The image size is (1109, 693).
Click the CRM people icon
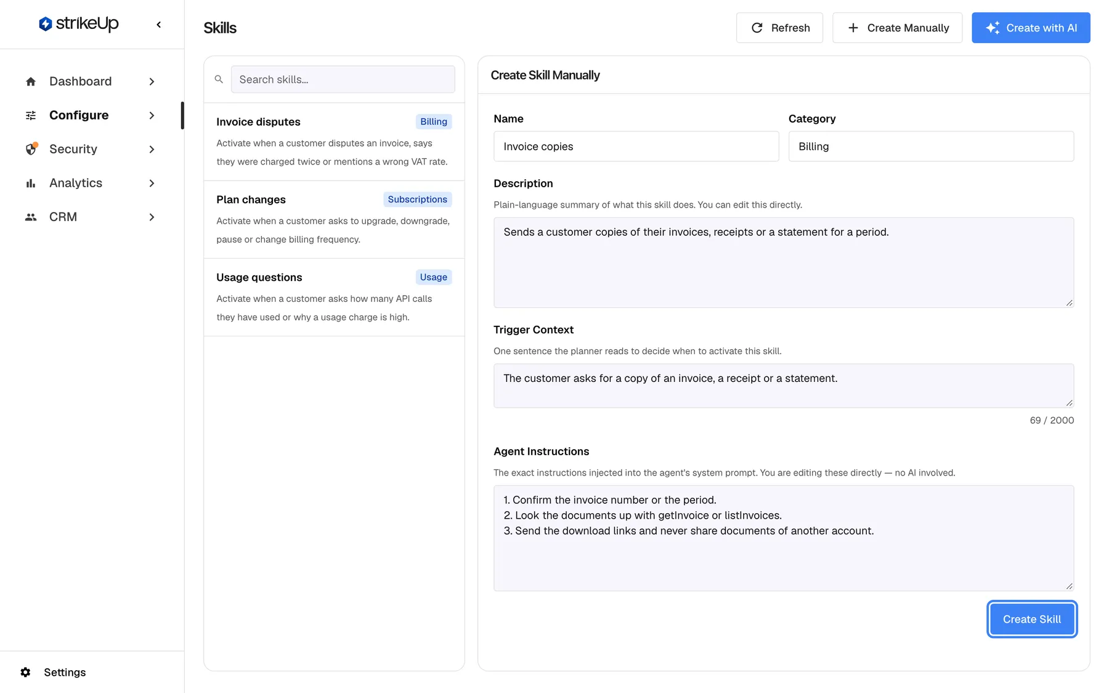(31, 217)
